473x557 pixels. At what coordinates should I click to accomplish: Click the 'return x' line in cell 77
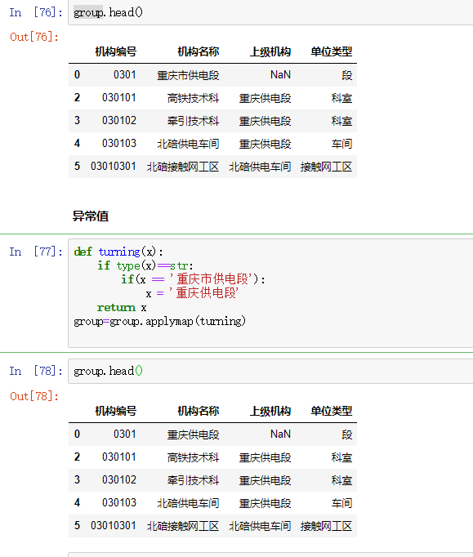[122, 307]
